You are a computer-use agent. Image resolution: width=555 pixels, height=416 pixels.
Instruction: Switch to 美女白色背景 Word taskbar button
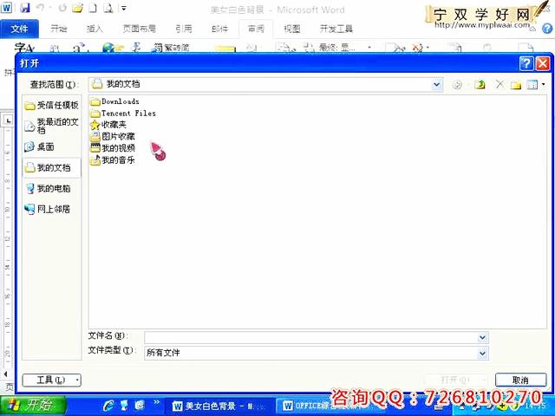tap(221, 406)
